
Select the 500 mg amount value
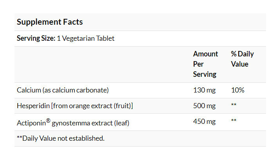click(204, 106)
